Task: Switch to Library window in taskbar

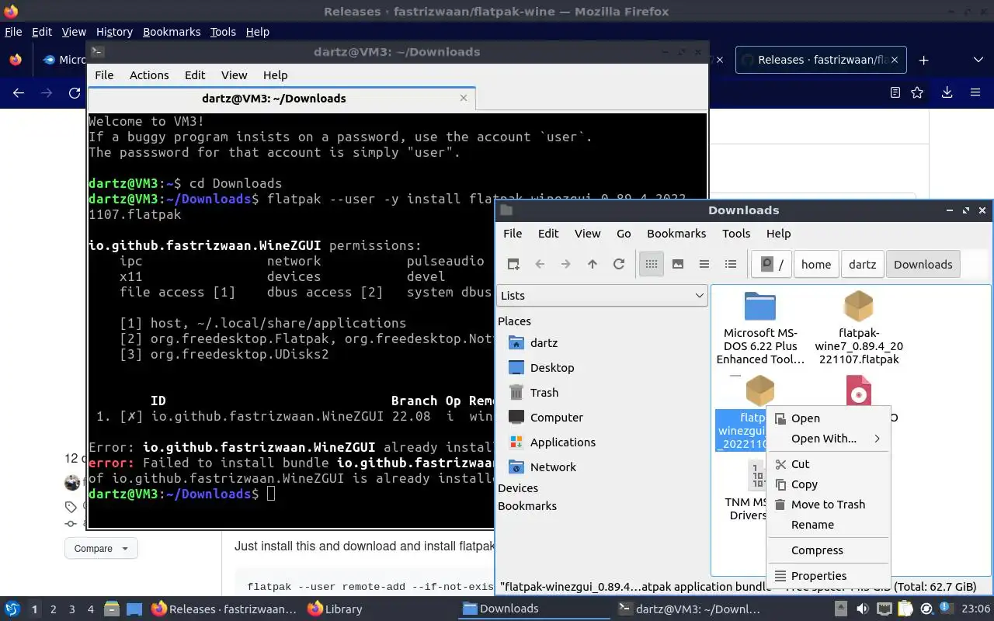Action: click(335, 609)
